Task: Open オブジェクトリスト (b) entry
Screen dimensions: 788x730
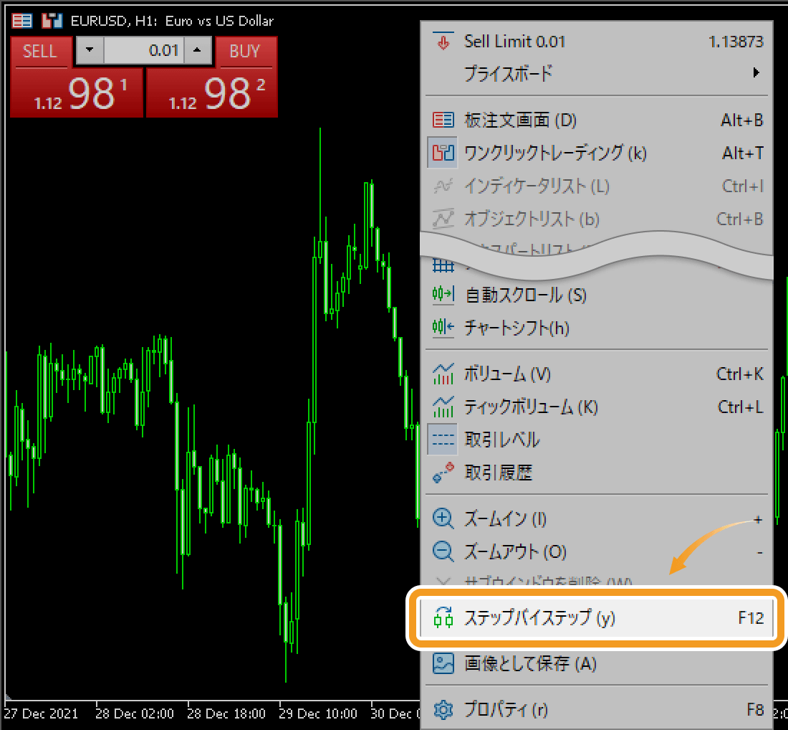Action: (597, 219)
